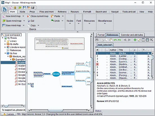Click the Undo button in ribbon

point(55,21)
